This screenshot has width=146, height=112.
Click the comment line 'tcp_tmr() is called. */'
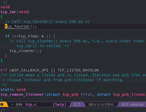coord(43,46)
